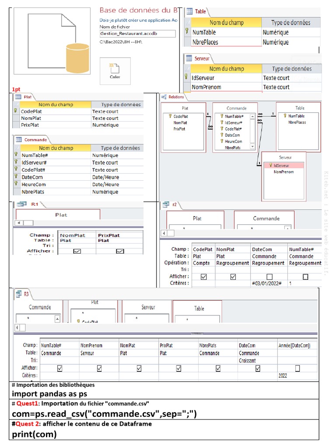
Task: Open the 'Dois-je plutôt créer une application' link
Action: coord(139,20)
